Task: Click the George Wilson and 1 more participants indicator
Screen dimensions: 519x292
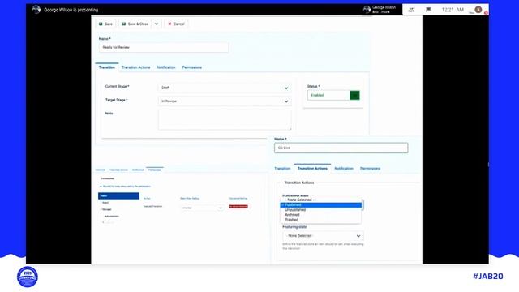Action: coord(380,10)
